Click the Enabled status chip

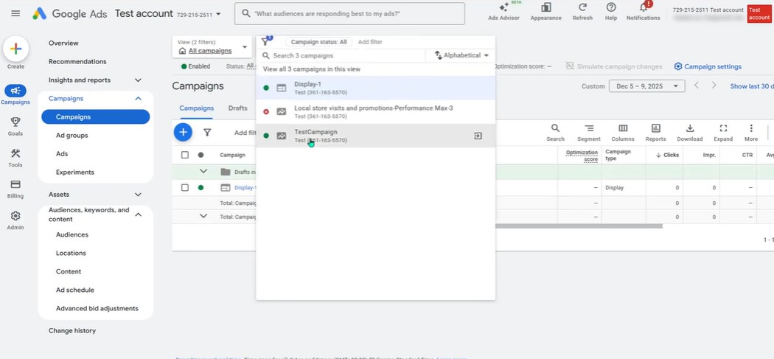click(x=196, y=66)
